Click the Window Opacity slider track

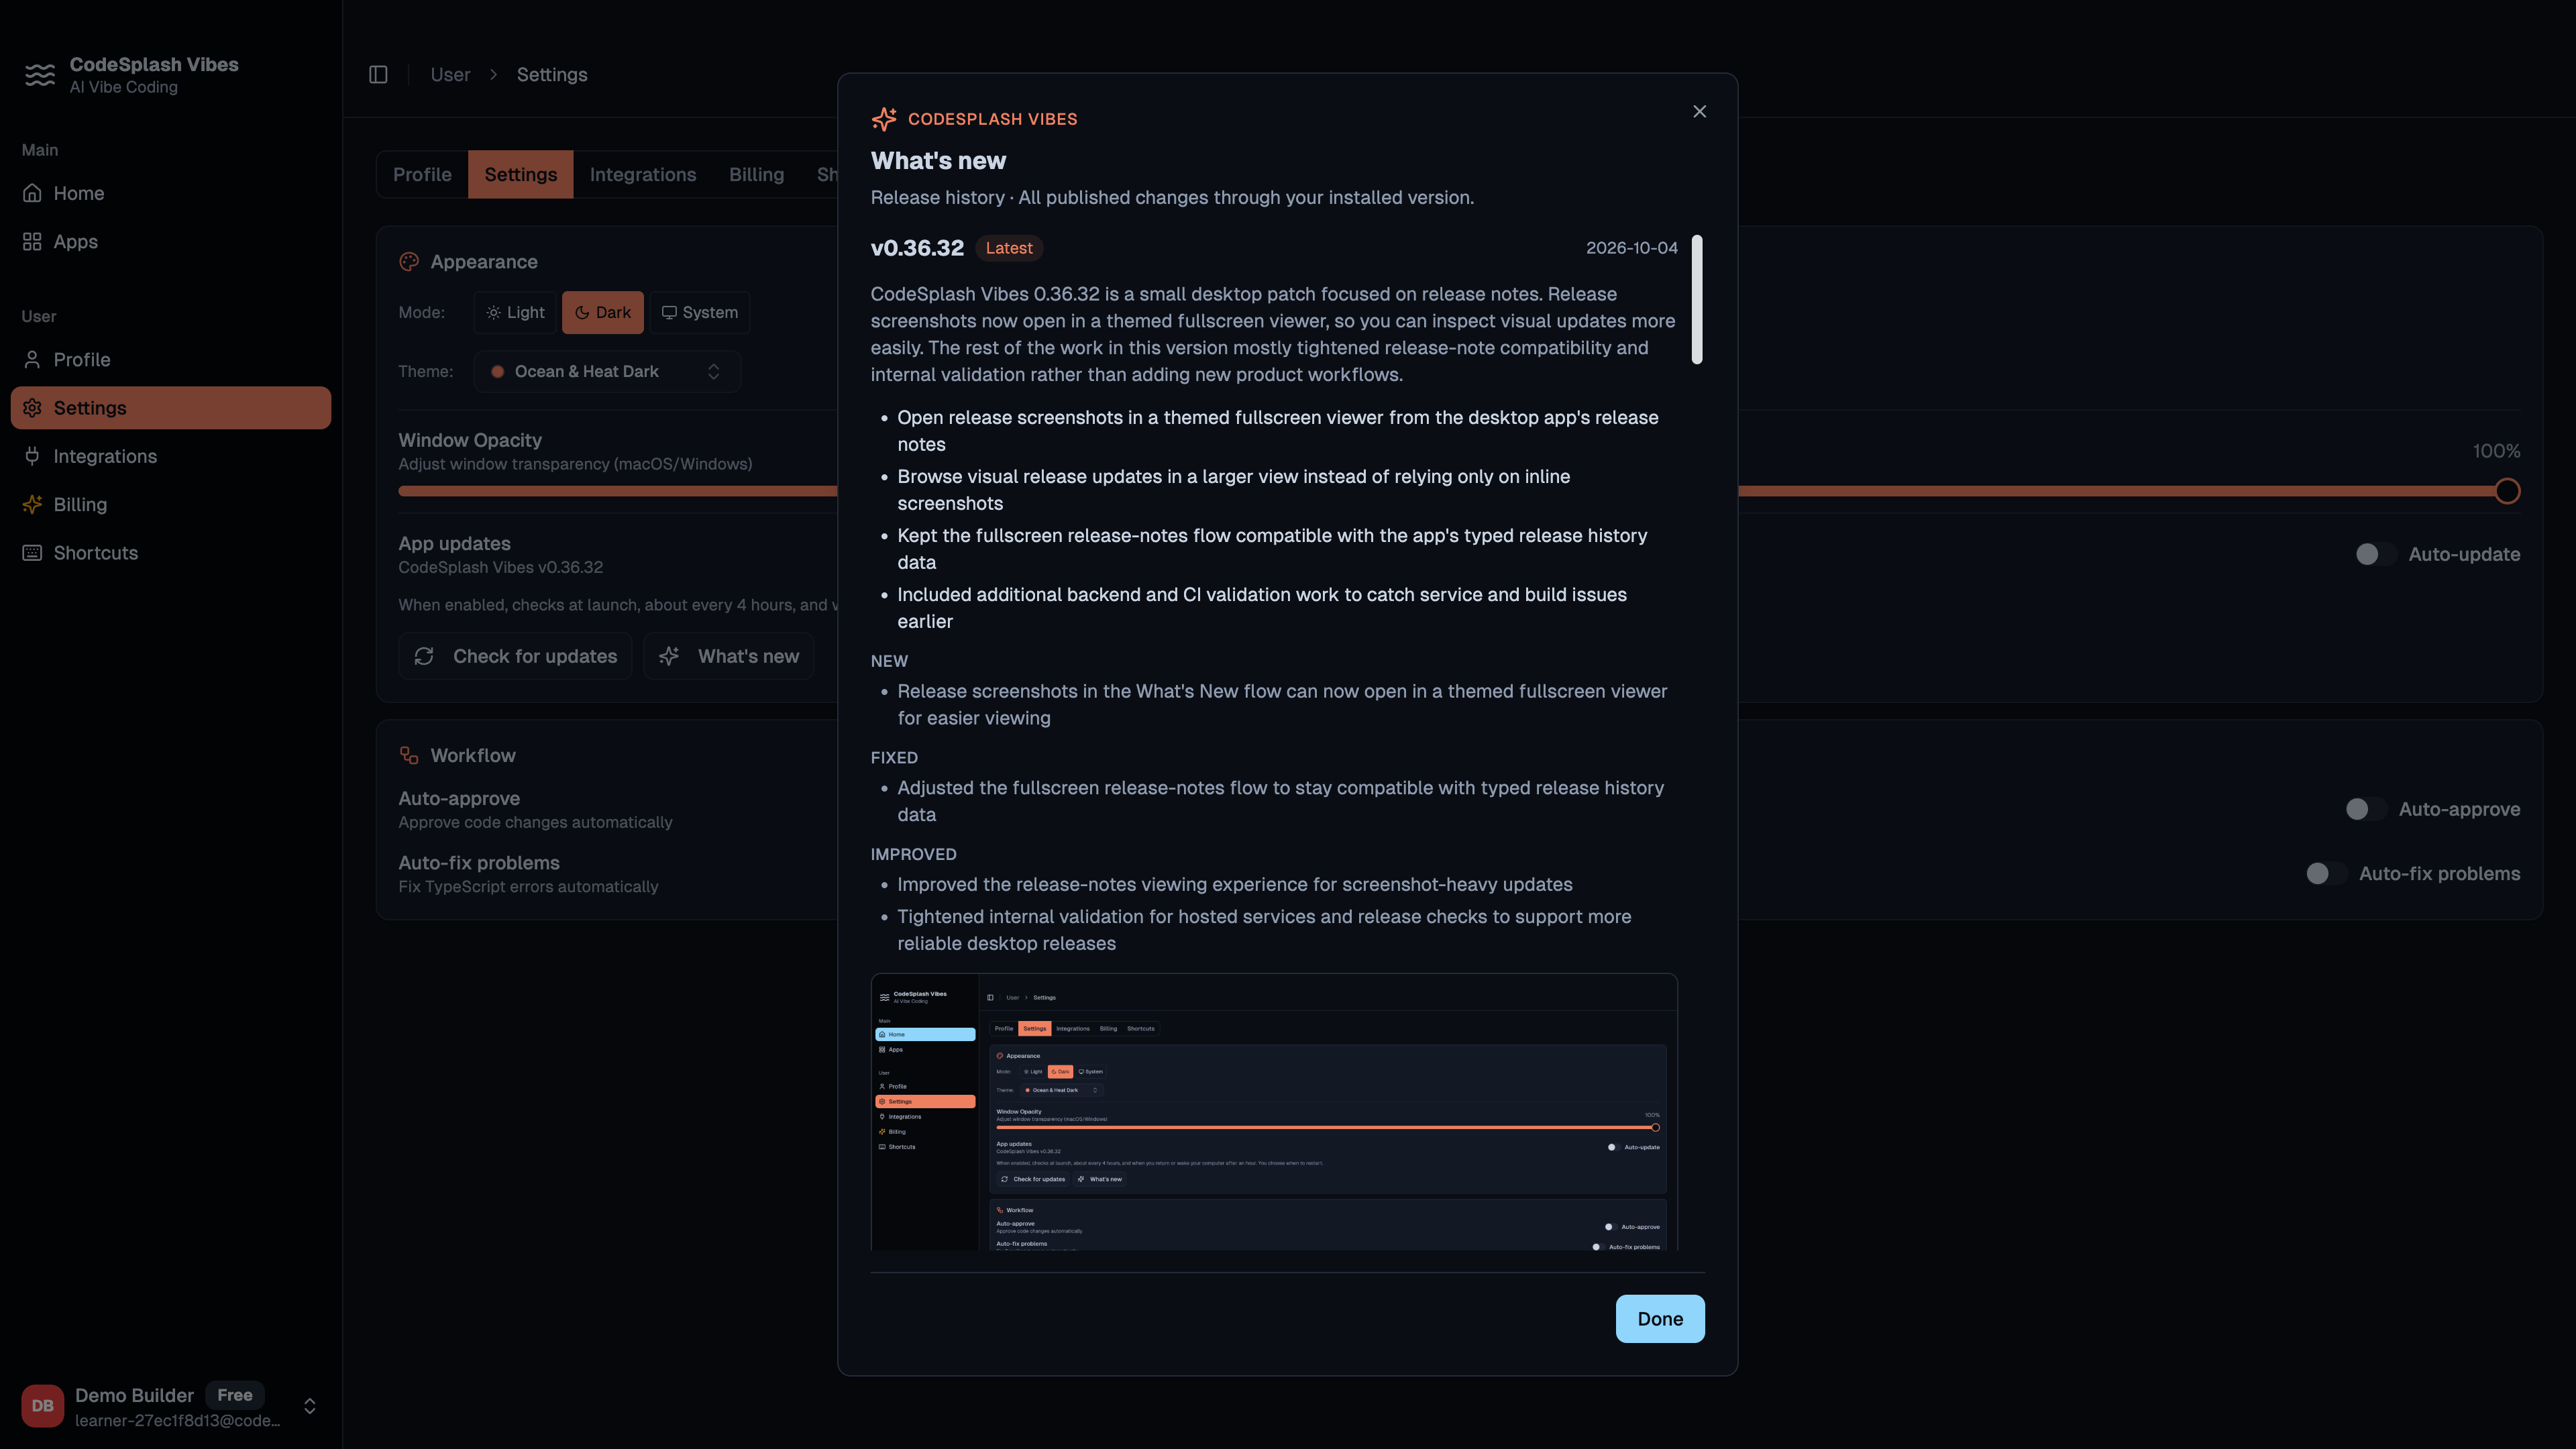[1459, 492]
